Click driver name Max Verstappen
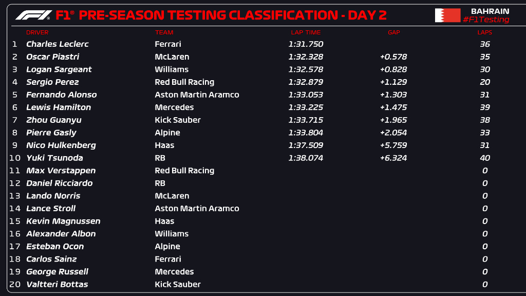 [61, 171]
